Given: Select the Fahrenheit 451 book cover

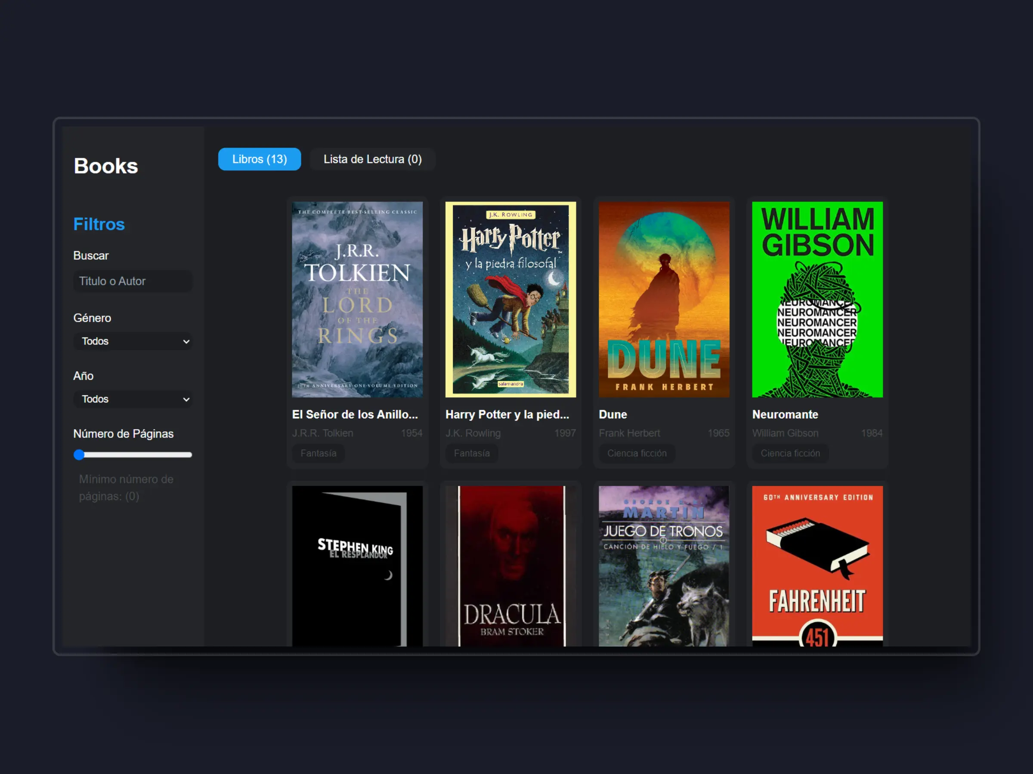Looking at the screenshot, I should 817,566.
